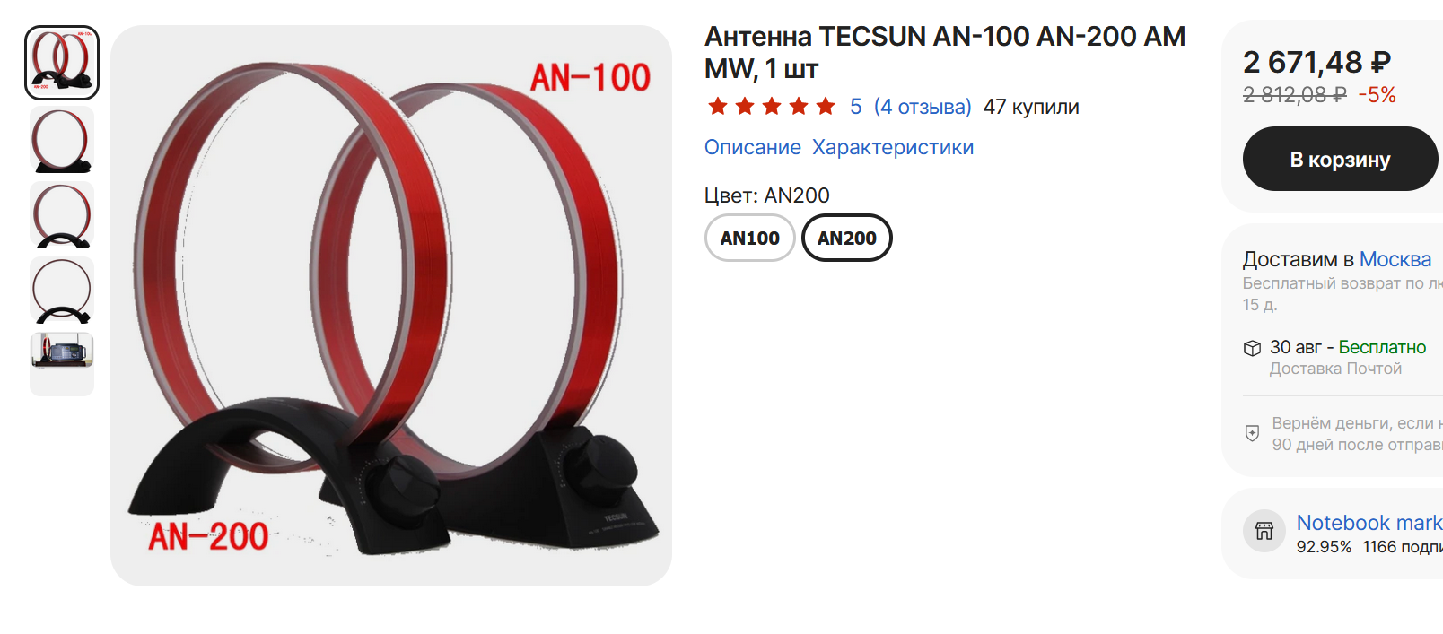Click the fifth rating star
The image size is (1443, 634).
coord(826,107)
